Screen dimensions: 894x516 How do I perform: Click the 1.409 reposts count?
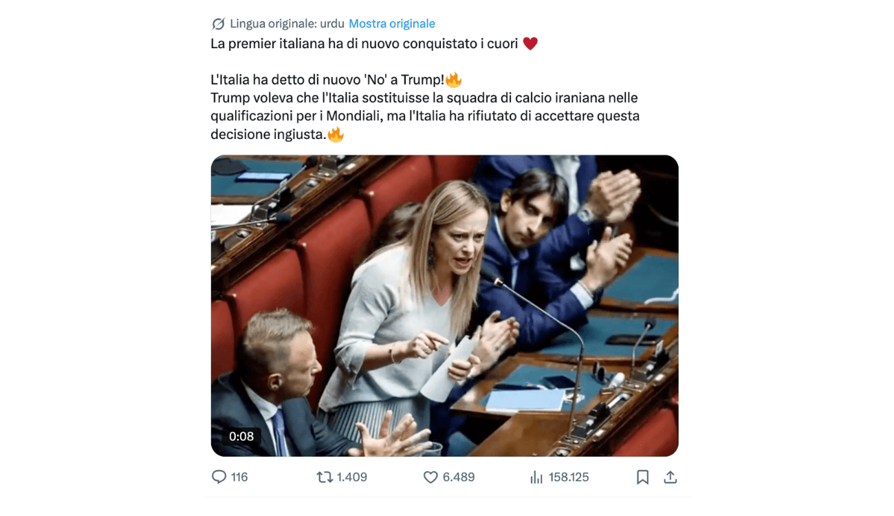coord(351,477)
